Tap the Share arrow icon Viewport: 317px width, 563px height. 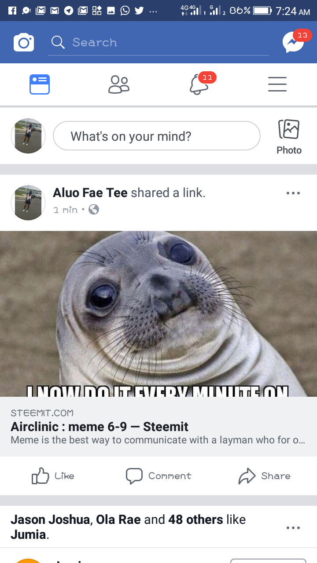pos(247,476)
